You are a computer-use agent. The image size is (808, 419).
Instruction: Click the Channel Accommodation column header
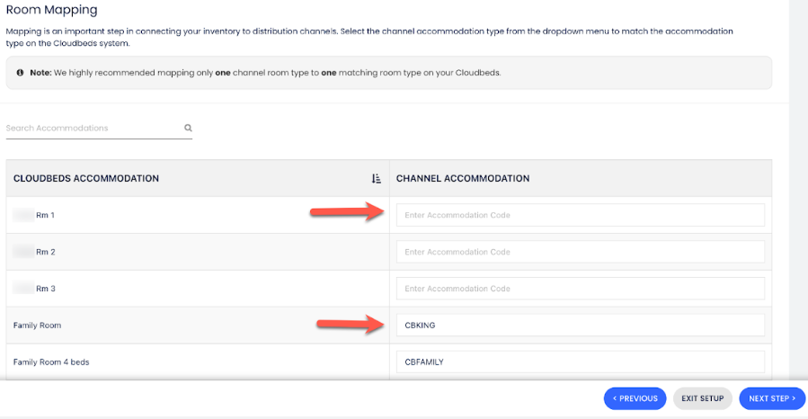coord(463,179)
